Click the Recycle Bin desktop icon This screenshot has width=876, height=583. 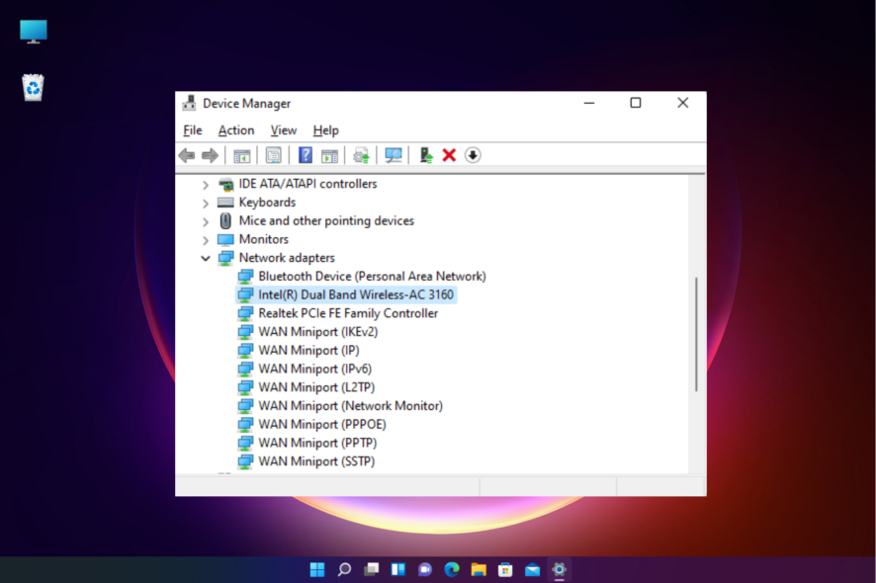pyautogui.click(x=33, y=88)
